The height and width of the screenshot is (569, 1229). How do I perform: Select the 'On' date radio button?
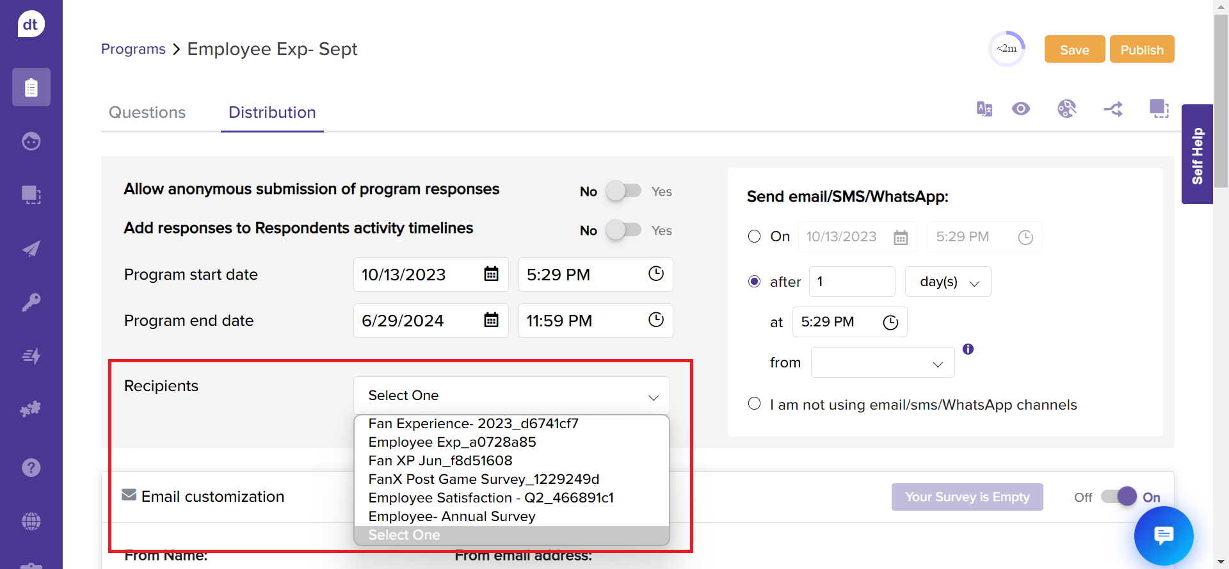[x=755, y=237]
